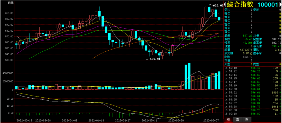Image resolution: width=282 pixels, height=123 pixels.
Task: Click the 2022-06-07 date label
Action: tap(211, 121)
